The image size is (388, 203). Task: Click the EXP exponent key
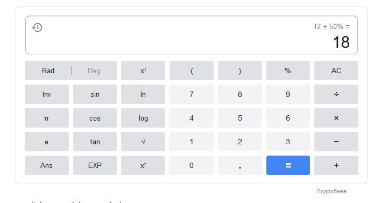coord(95,165)
